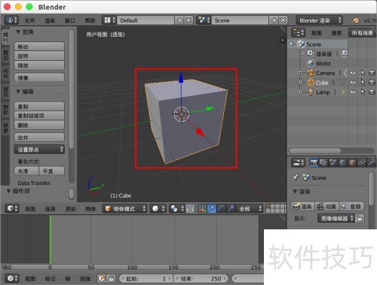The width and height of the screenshot is (377, 285).
Task: Open the 帮助 help menu
Action: (90, 20)
